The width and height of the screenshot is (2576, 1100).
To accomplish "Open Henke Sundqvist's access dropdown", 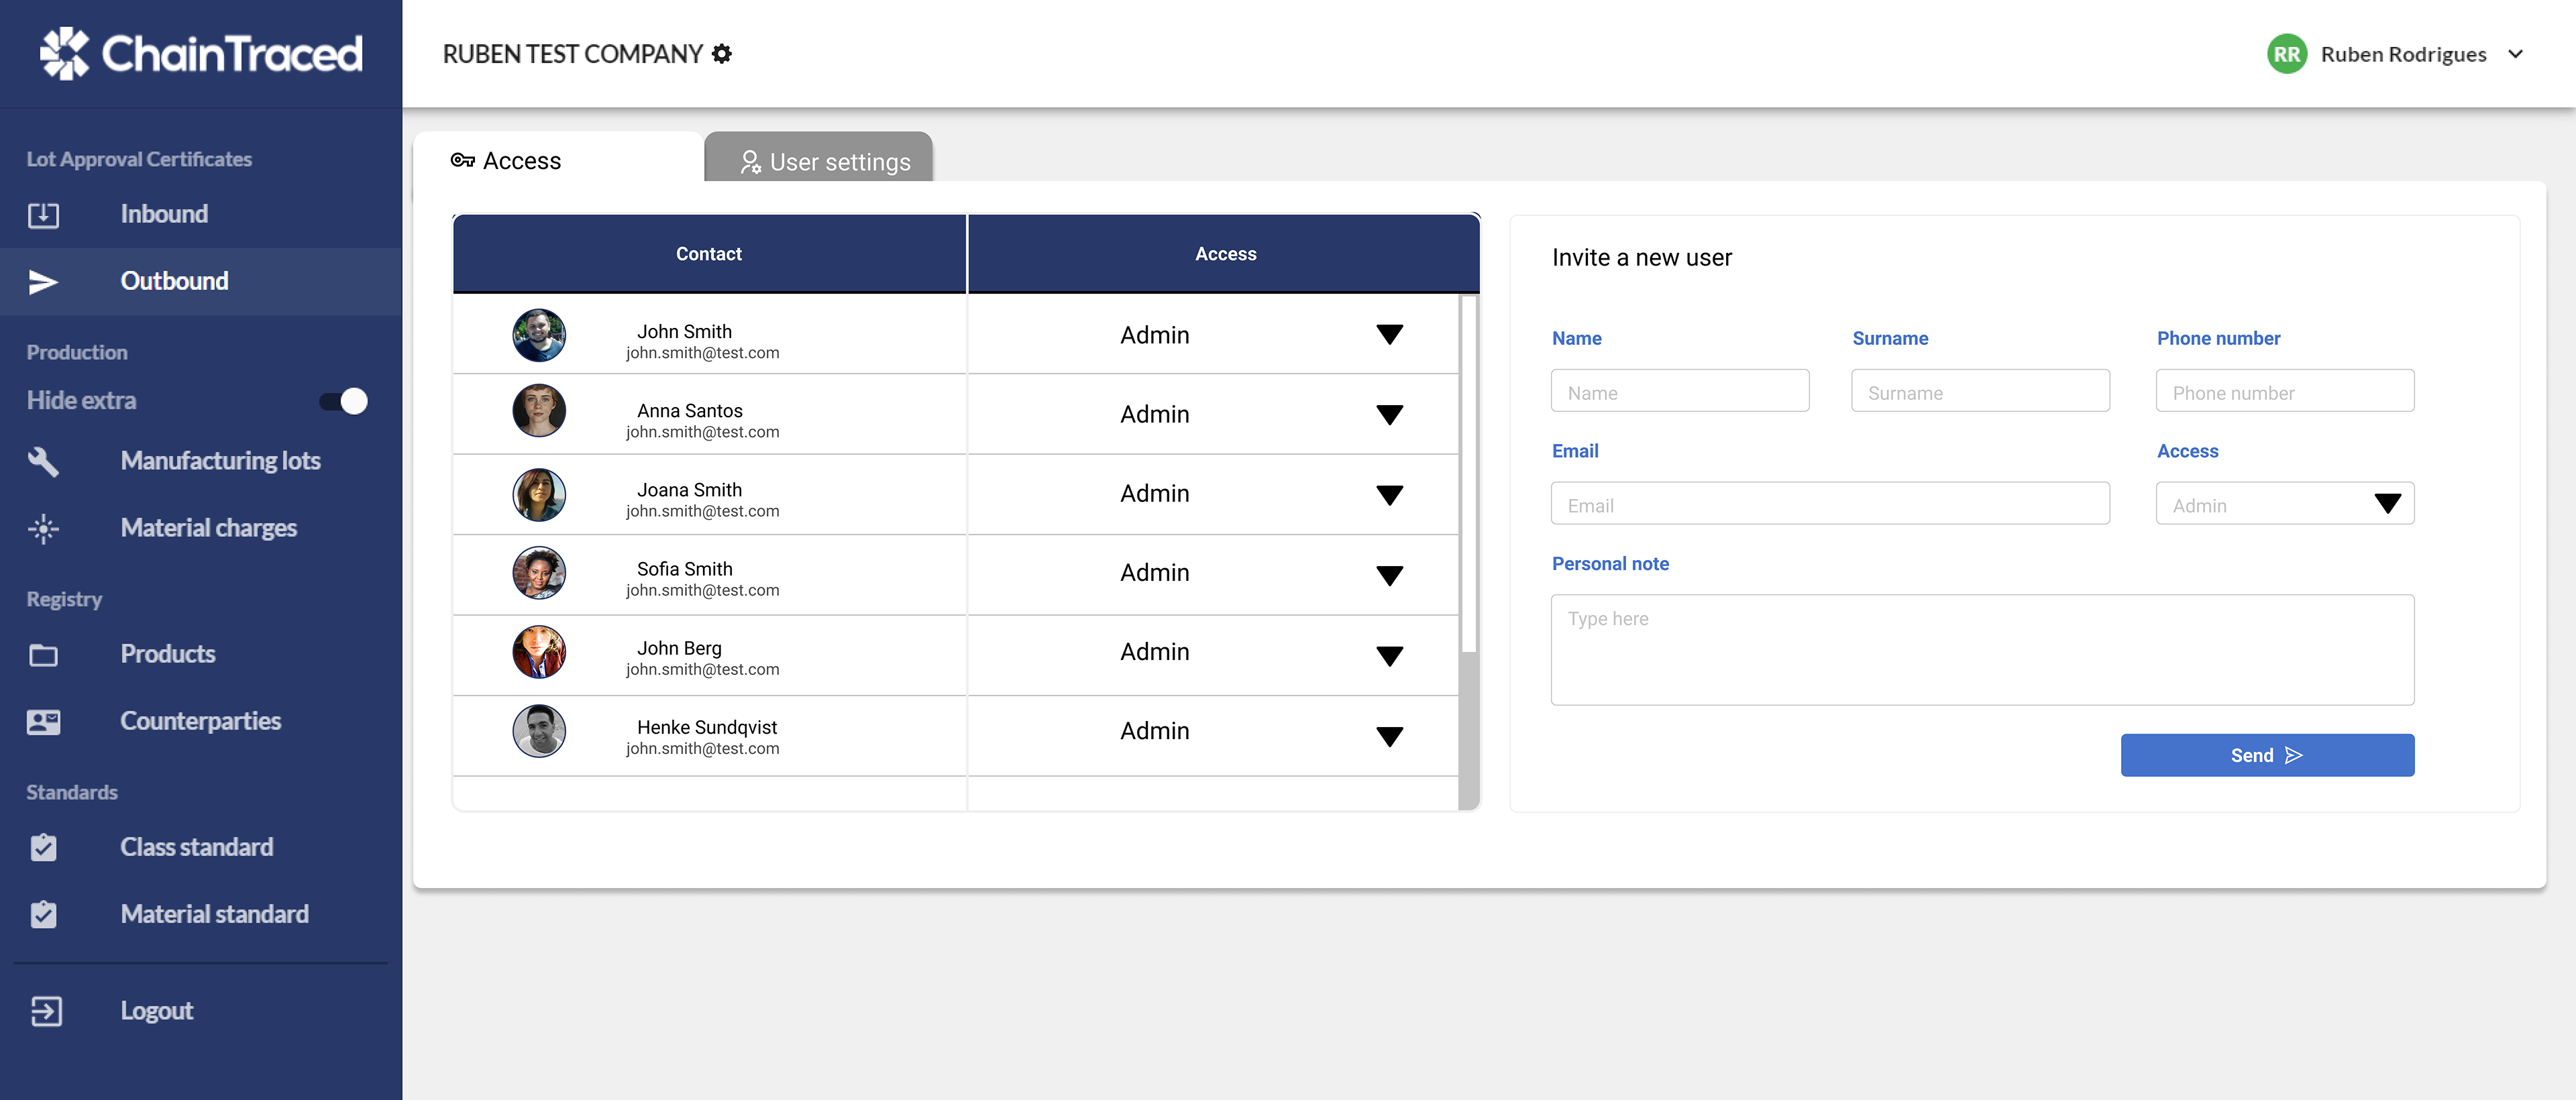I will click(1389, 737).
